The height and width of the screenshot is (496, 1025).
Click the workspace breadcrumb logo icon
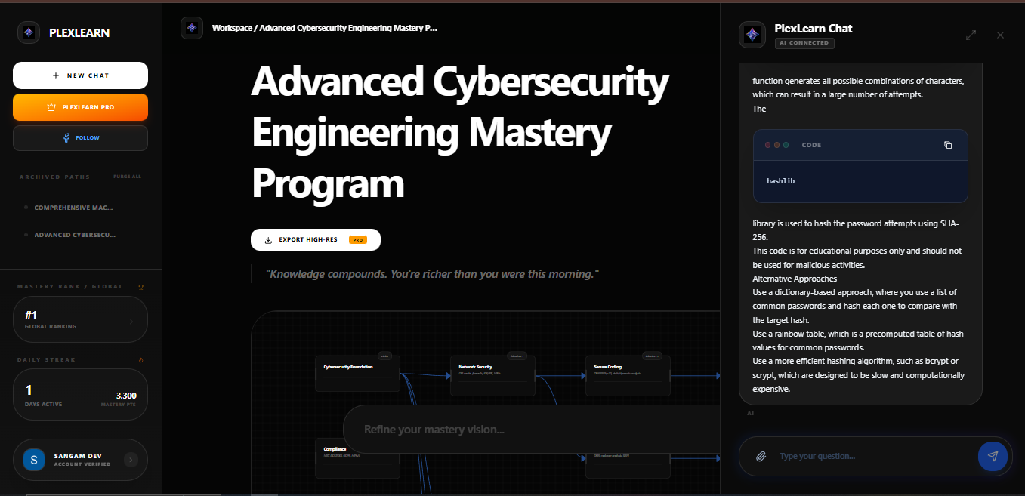(x=192, y=27)
